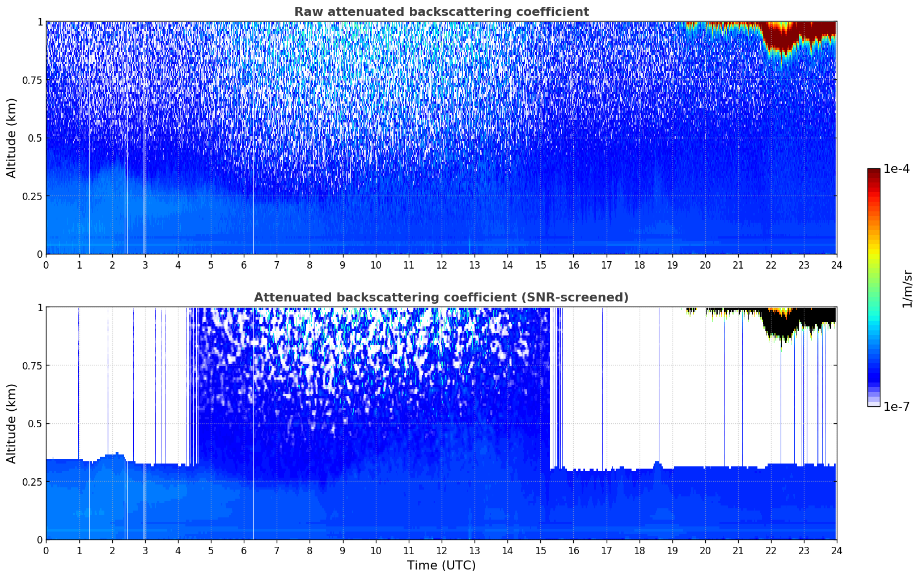Click the 'Raw attenuated backscattering coefficient' title
Screen dimensions: 919x578
point(441,12)
